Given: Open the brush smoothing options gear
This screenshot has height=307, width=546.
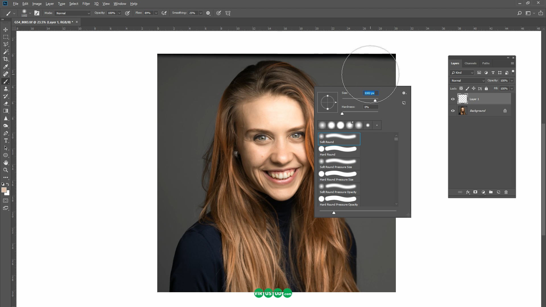Looking at the screenshot, I should [208, 13].
